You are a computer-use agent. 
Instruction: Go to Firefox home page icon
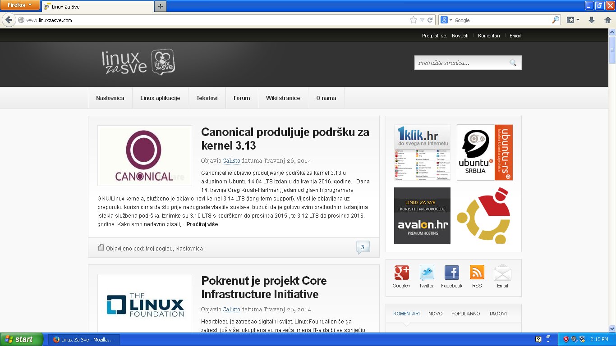607,20
